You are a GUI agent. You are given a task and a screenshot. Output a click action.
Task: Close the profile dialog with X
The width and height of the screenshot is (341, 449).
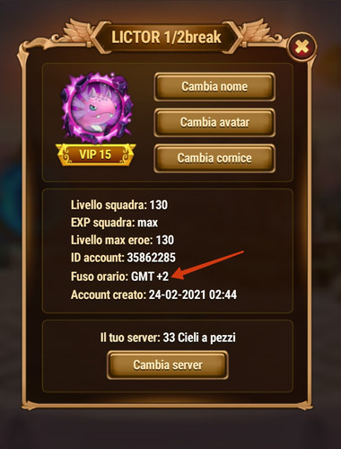click(x=302, y=47)
